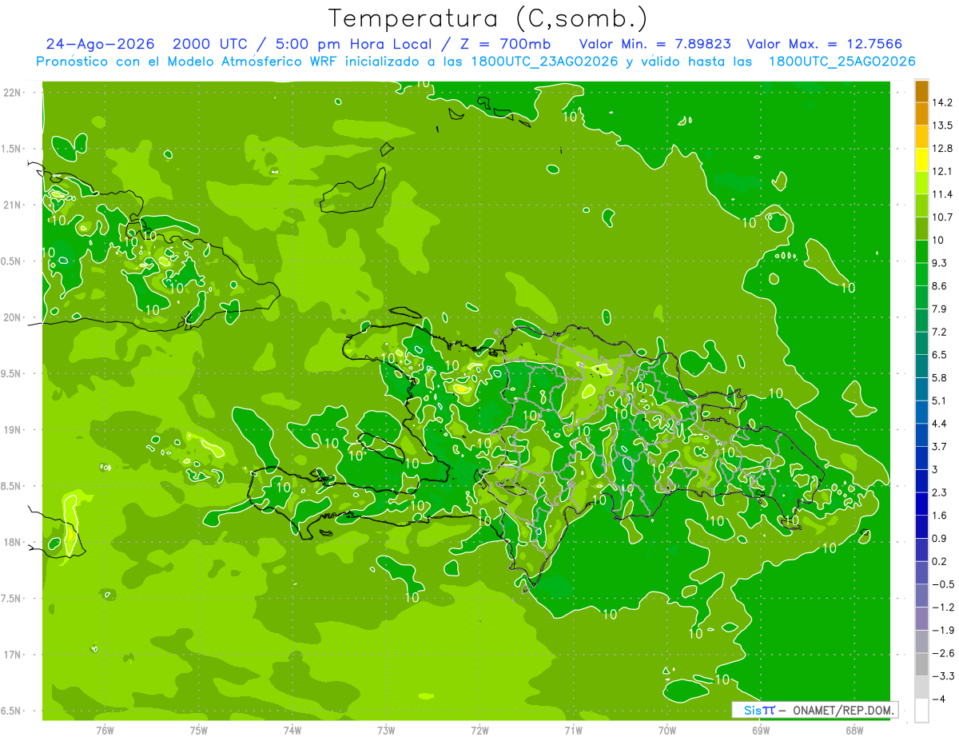This screenshot has width=959, height=741.
Task: Click the "21N" latitude label
Action: (x=11, y=205)
